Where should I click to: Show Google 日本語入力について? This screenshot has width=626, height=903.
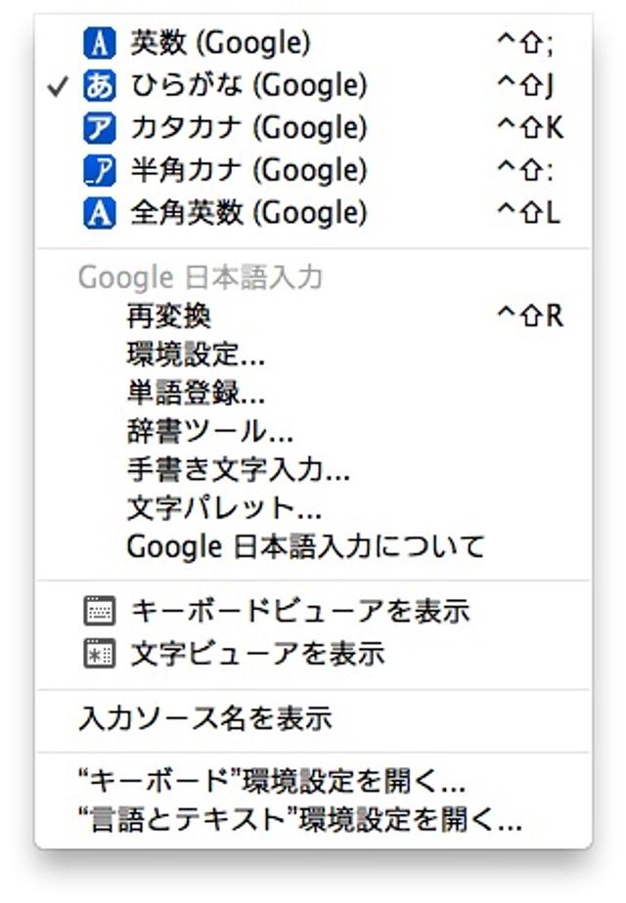(305, 546)
